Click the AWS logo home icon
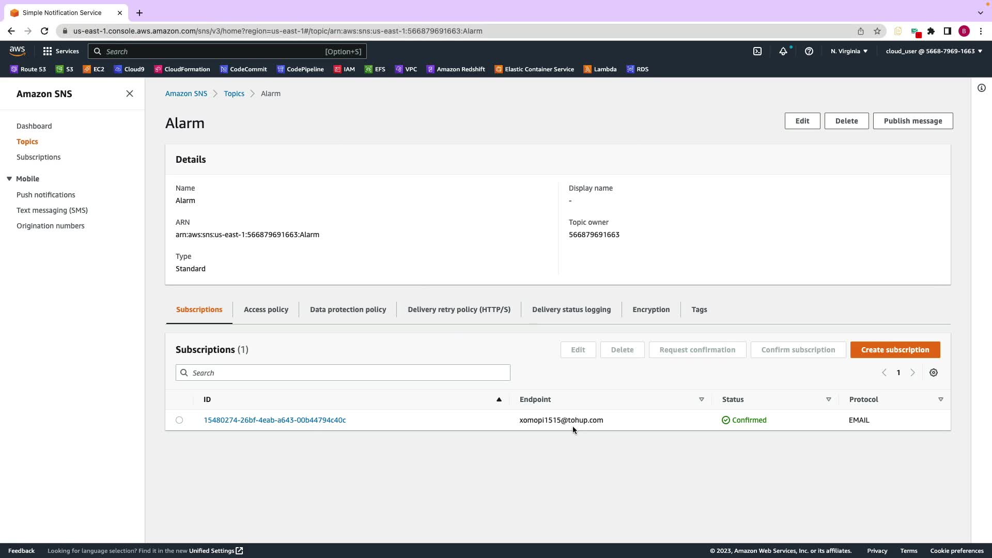The width and height of the screenshot is (992, 558). click(x=17, y=51)
